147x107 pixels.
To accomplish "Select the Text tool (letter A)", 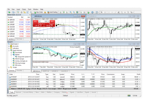I will [x=125, y=12].
